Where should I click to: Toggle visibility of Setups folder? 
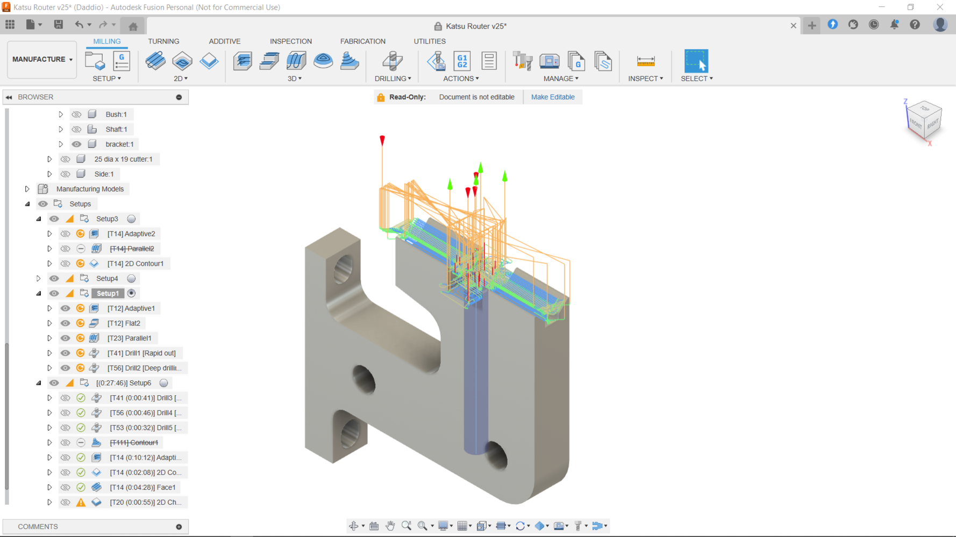pos(42,204)
